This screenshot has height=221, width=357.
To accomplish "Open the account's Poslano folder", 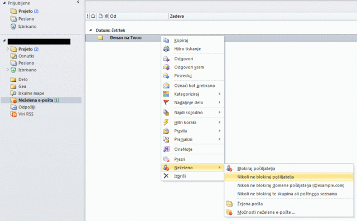I will [x=26, y=63].
